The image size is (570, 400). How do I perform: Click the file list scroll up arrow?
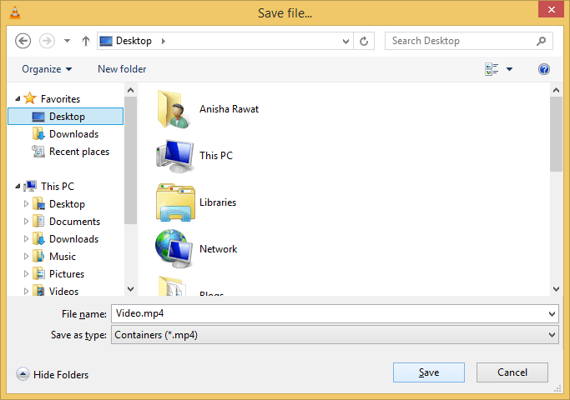click(x=556, y=90)
